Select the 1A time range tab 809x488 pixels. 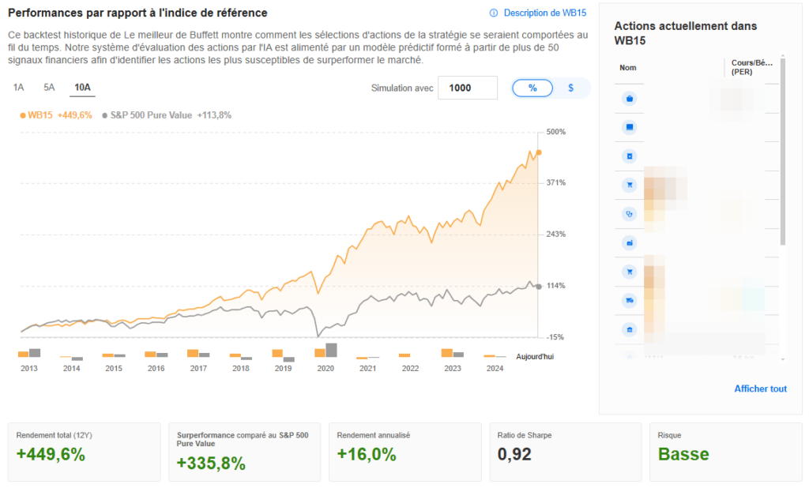coord(19,87)
